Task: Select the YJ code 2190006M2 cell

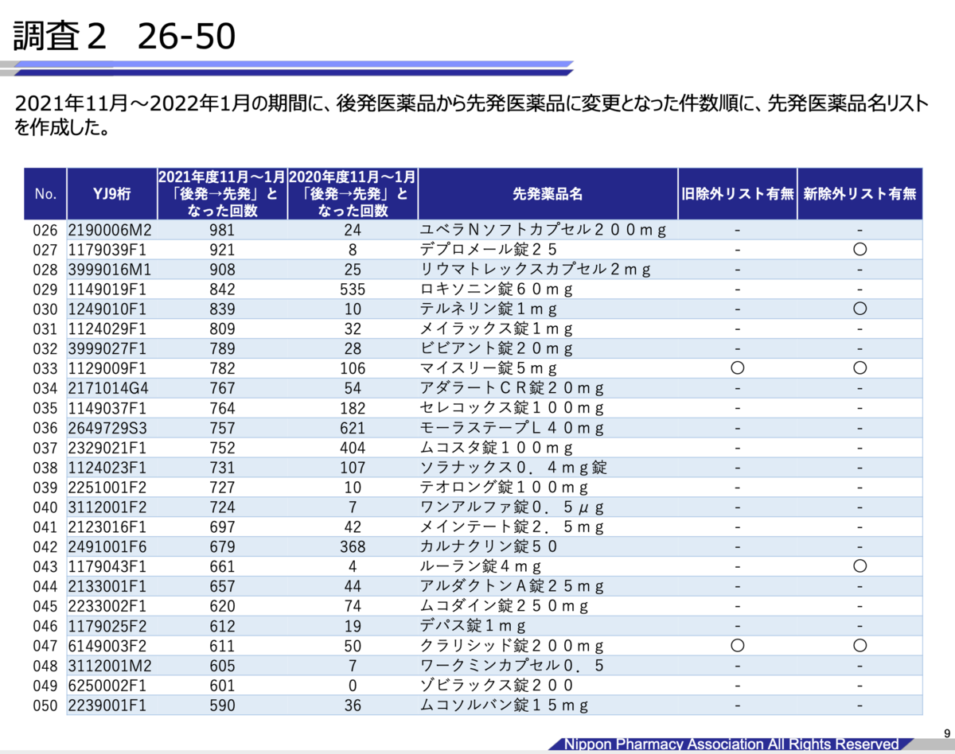Action: point(110,230)
